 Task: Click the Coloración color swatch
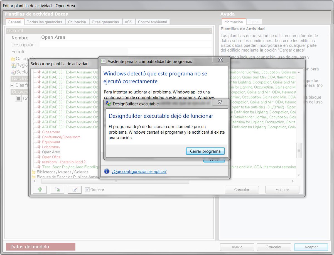[x=19, y=99]
